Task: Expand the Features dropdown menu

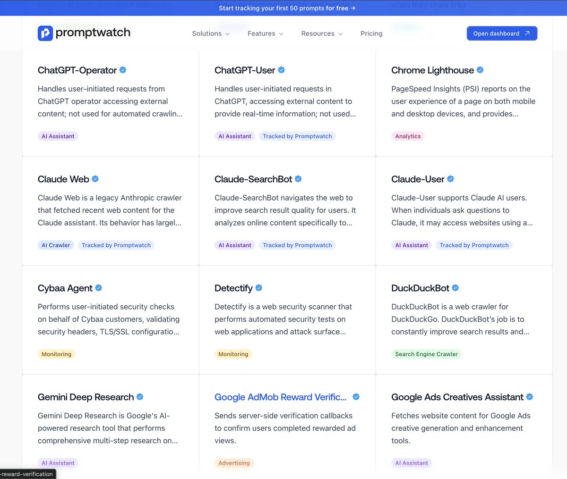Action: tap(266, 34)
